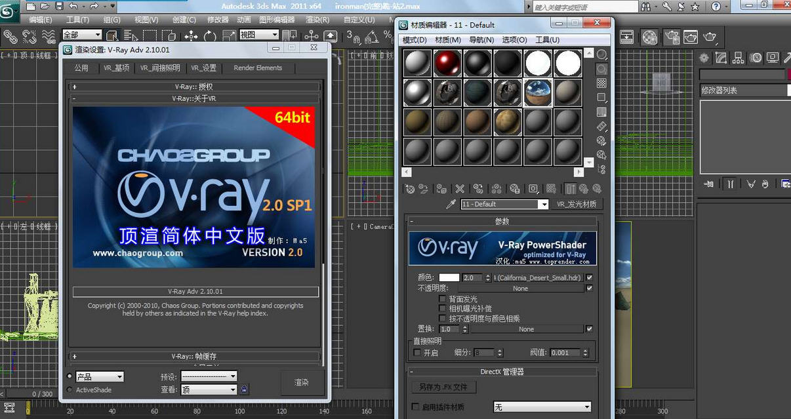Enable the 按不透明度与颜色相乘 checkbox
The image size is (791, 419).
pyautogui.click(x=442, y=318)
